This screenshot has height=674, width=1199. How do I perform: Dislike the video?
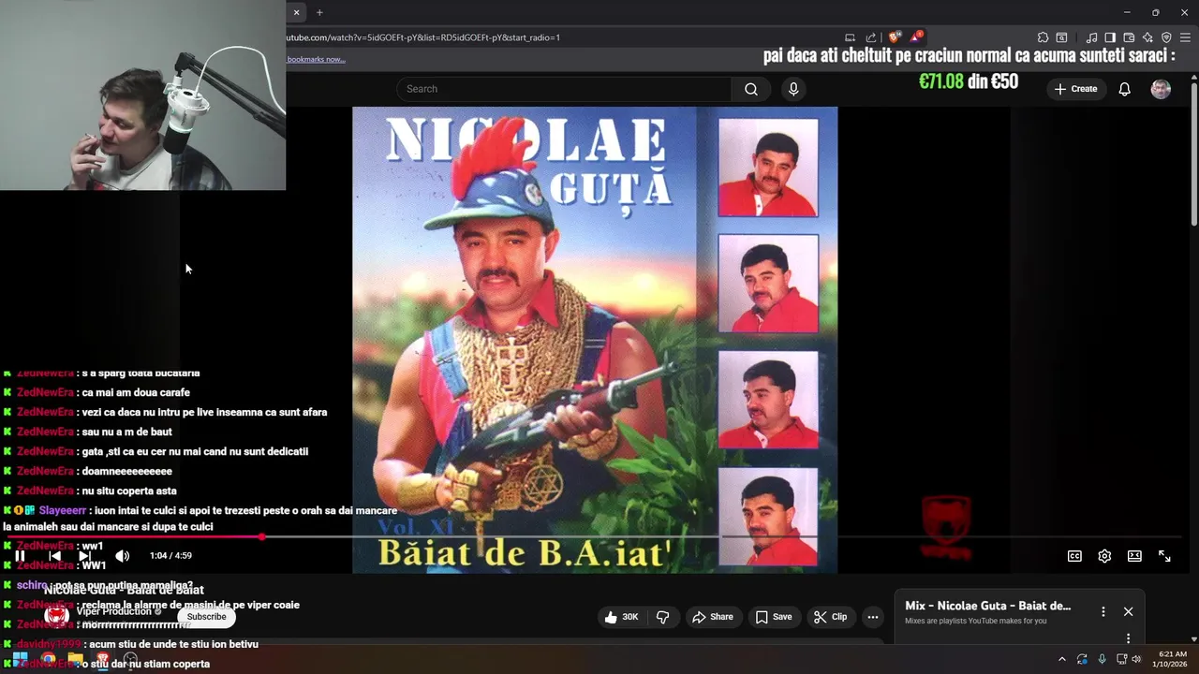(x=663, y=617)
